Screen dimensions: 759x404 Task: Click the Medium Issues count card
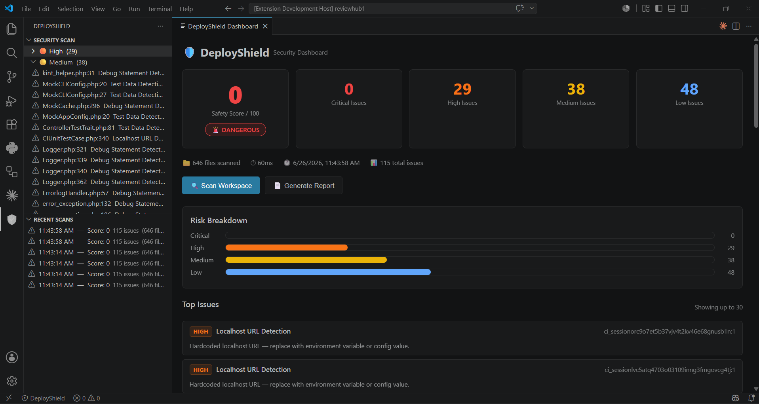coord(576,109)
